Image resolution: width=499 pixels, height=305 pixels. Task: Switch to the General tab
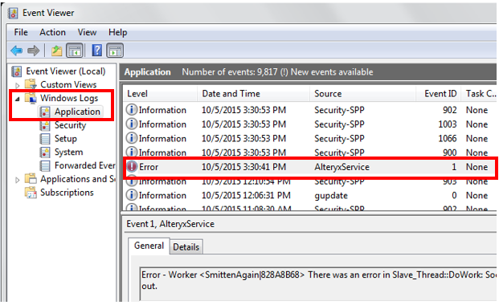[149, 246]
